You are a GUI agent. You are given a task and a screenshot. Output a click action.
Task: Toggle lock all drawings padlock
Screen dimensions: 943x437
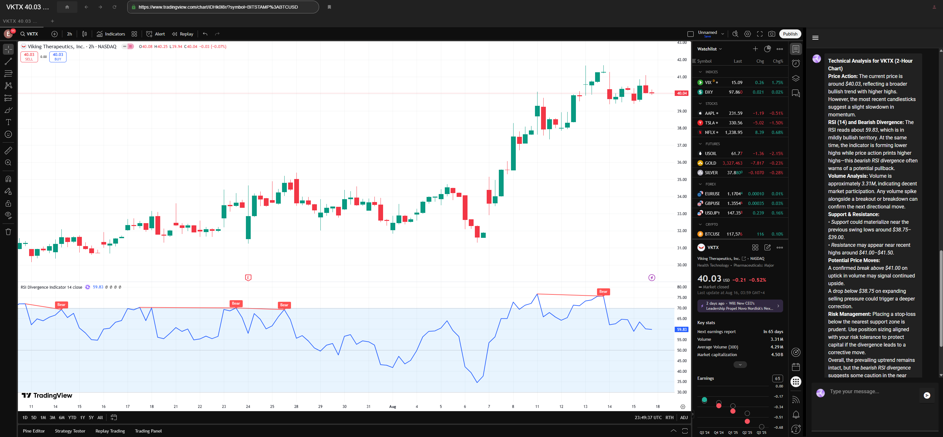[x=8, y=204]
